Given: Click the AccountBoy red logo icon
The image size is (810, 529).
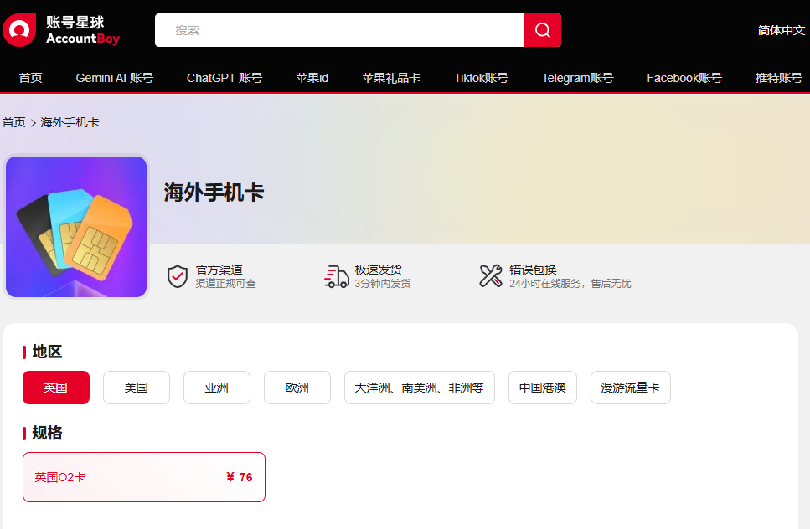Looking at the screenshot, I should click(x=19, y=30).
